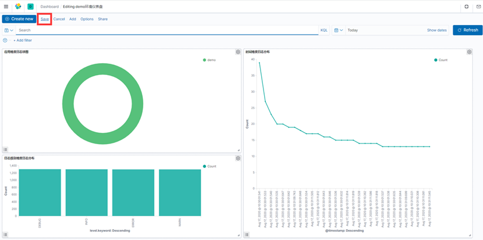Viewport: 483px width, 240px height.
Task: Open the filter options icon beside Add filter
Action: point(5,40)
